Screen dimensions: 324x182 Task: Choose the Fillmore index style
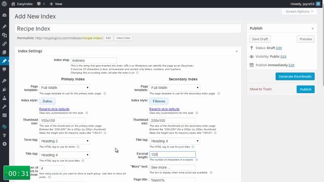[158, 101]
